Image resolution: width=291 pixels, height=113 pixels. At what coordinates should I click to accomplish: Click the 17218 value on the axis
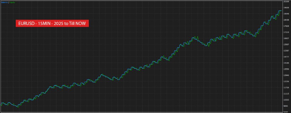click(286, 32)
